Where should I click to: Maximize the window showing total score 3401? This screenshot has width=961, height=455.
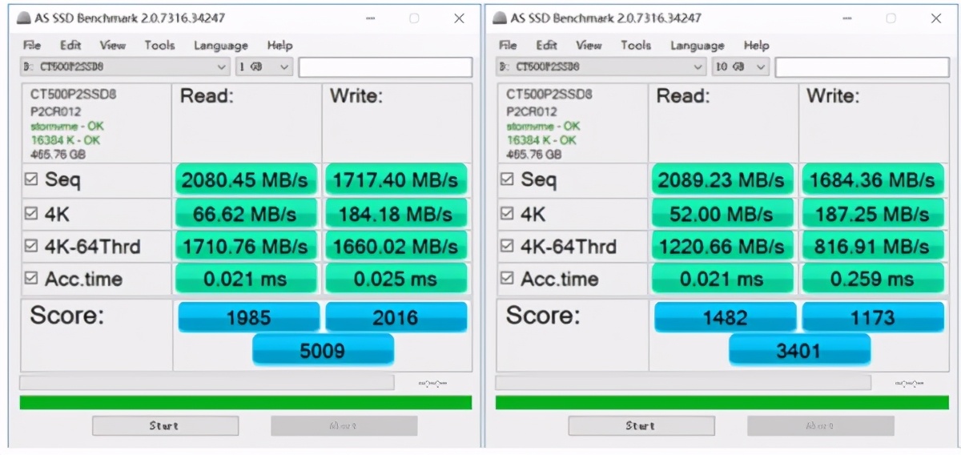coord(891,18)
